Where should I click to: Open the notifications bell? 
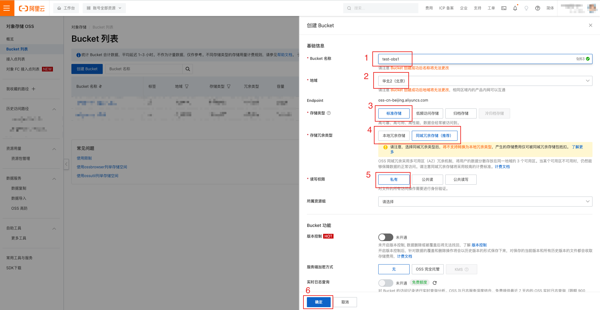point(515,8)
